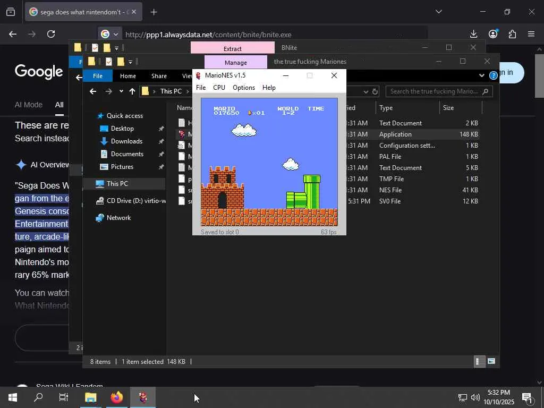Image resolution: width=544 pixels, height=408 pixels.
Task: Switch Google results to AI Mode
Action: 29,105
